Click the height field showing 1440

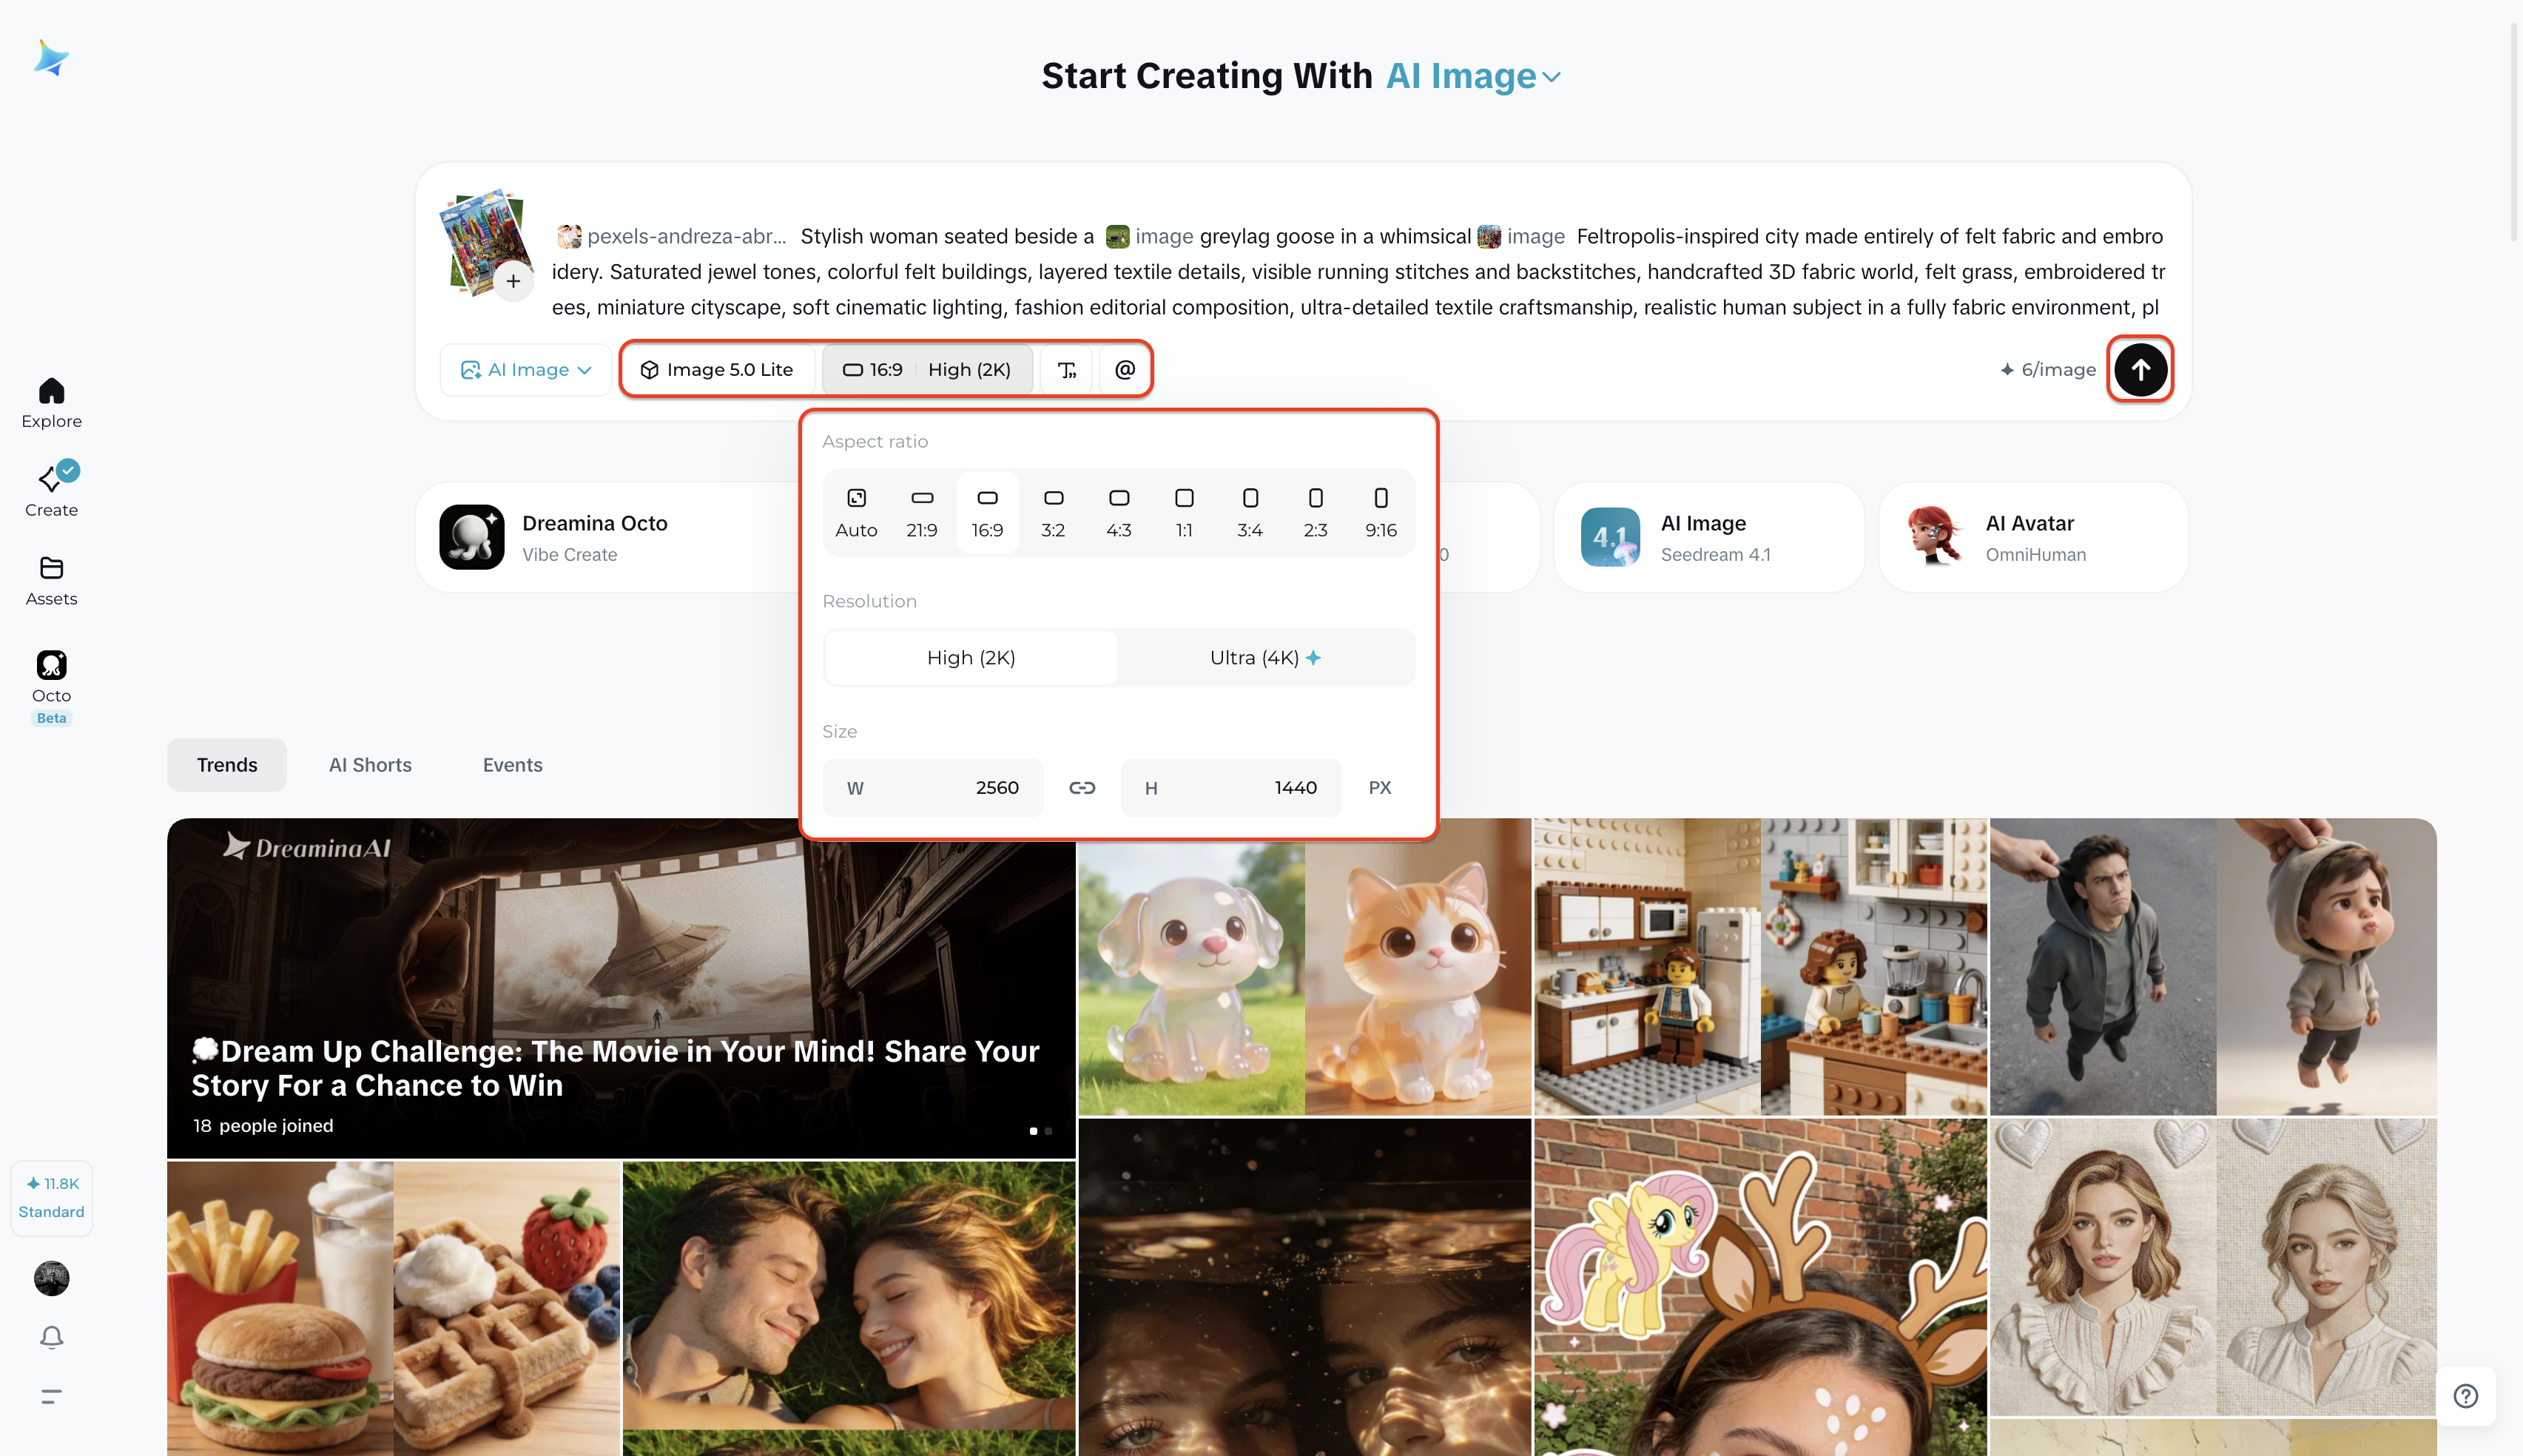tap(1231, 788)
